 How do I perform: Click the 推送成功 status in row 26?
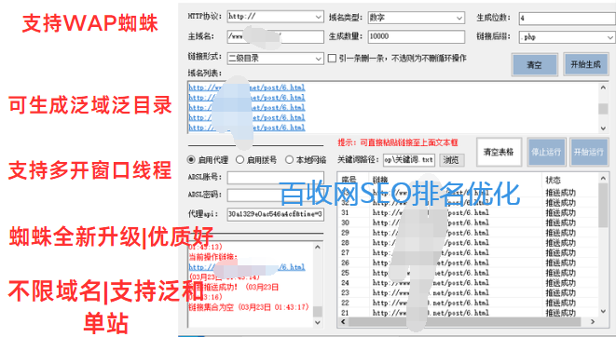[x=561, y=263]
